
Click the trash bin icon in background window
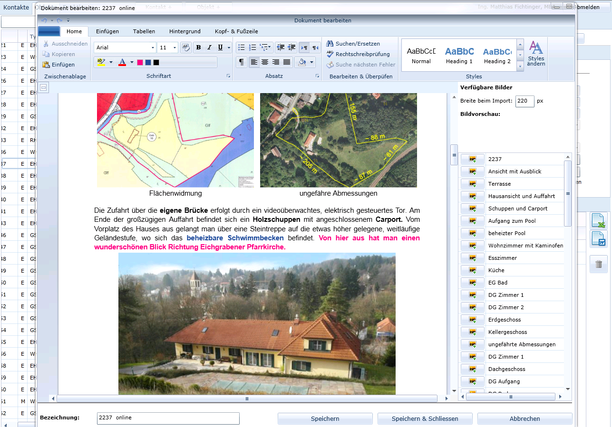599,264
